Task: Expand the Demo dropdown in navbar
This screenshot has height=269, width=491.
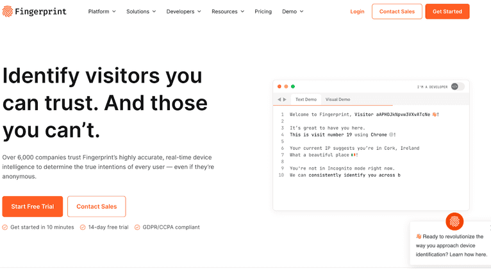Action: 293,12
